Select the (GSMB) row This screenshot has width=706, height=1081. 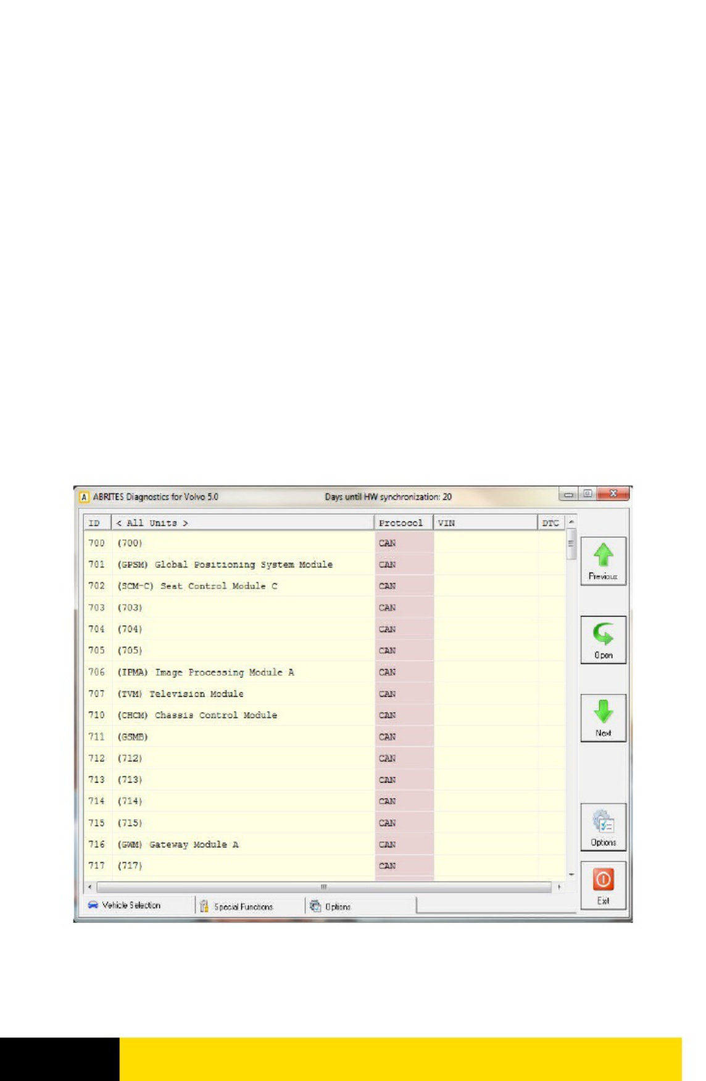(325, 736)
